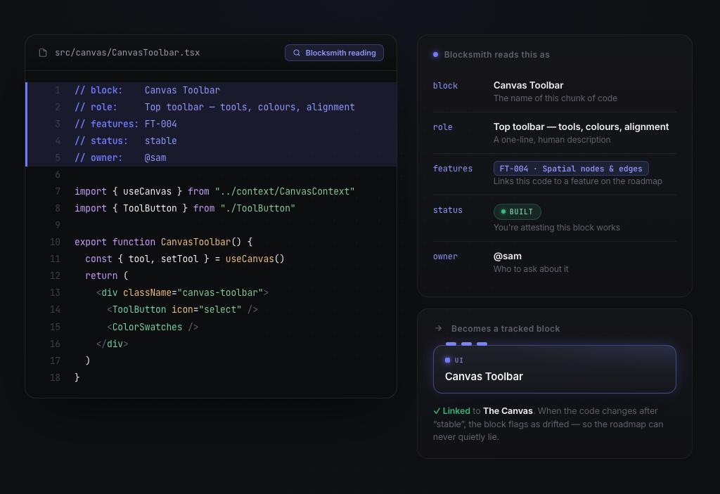
Task: Click "You're attesting this block works" text
Action: 557,228
